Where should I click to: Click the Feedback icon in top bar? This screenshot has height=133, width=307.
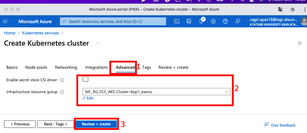click(238, 21)
